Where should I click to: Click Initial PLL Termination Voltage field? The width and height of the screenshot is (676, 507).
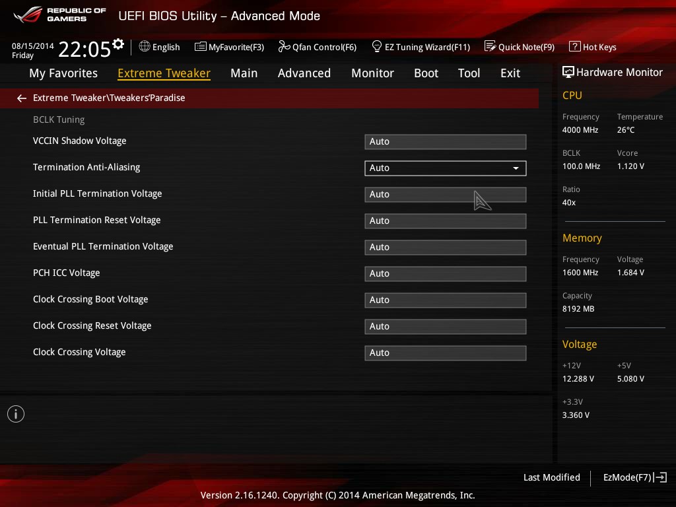coord(446,195)
